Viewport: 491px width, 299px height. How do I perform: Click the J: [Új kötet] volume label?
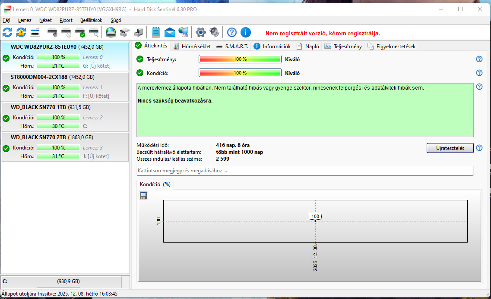point(96,156)
